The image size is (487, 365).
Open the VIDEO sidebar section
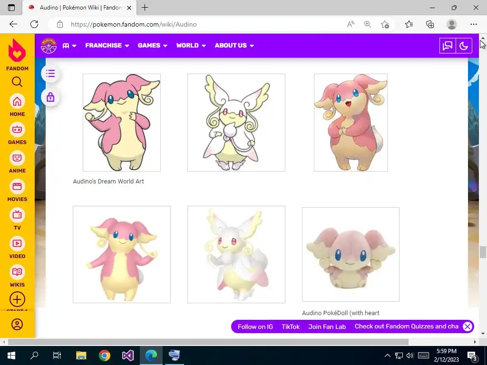coord(17,248)
